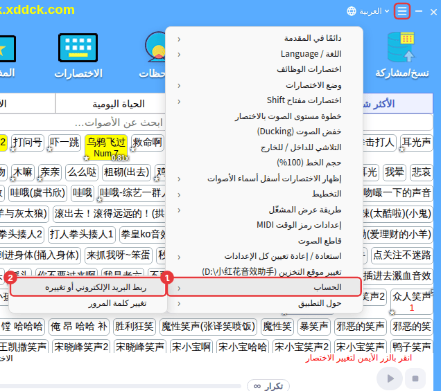The image size is (441, 391).
Task: Play the 胜利狂笑 sound
Action: pos(135,327)
